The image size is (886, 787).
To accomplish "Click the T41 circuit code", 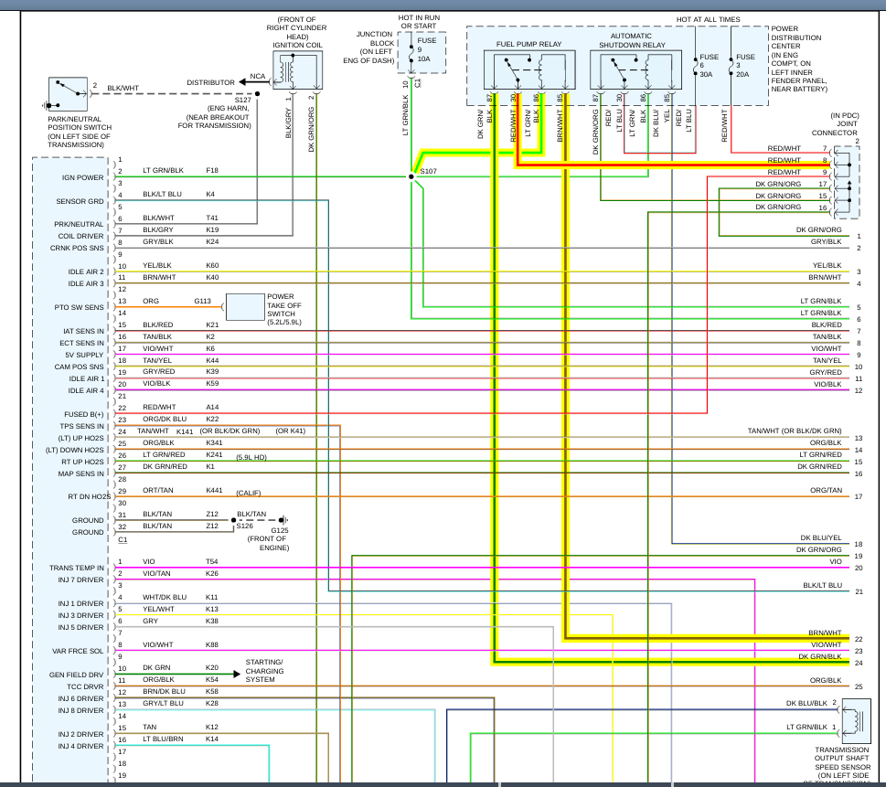I will click(x=212, y=218).
